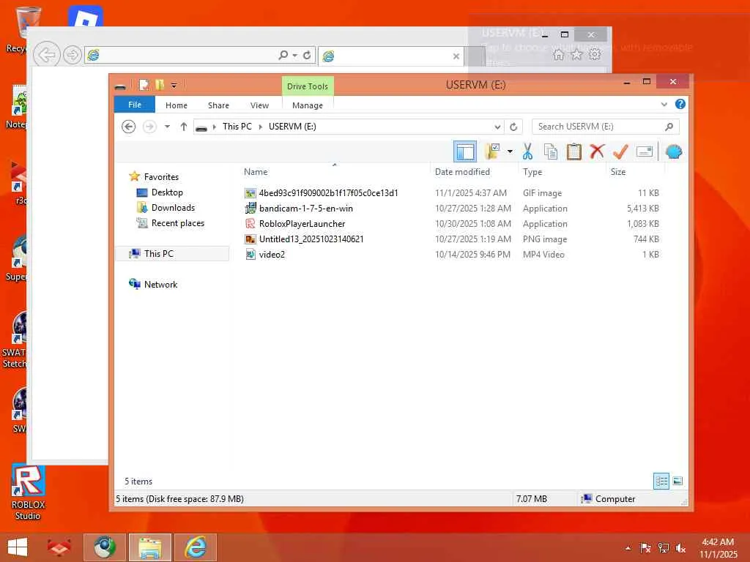This screenshot has height=562, width=750.
Task: Click the Explorer Forward arrow button
Action: [x=149, y=127]
